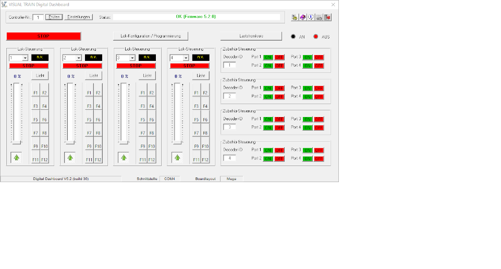Turn decoder 2 Port 3 OFF
Viewport: 501px width, 269px height.
pos(319,88)
